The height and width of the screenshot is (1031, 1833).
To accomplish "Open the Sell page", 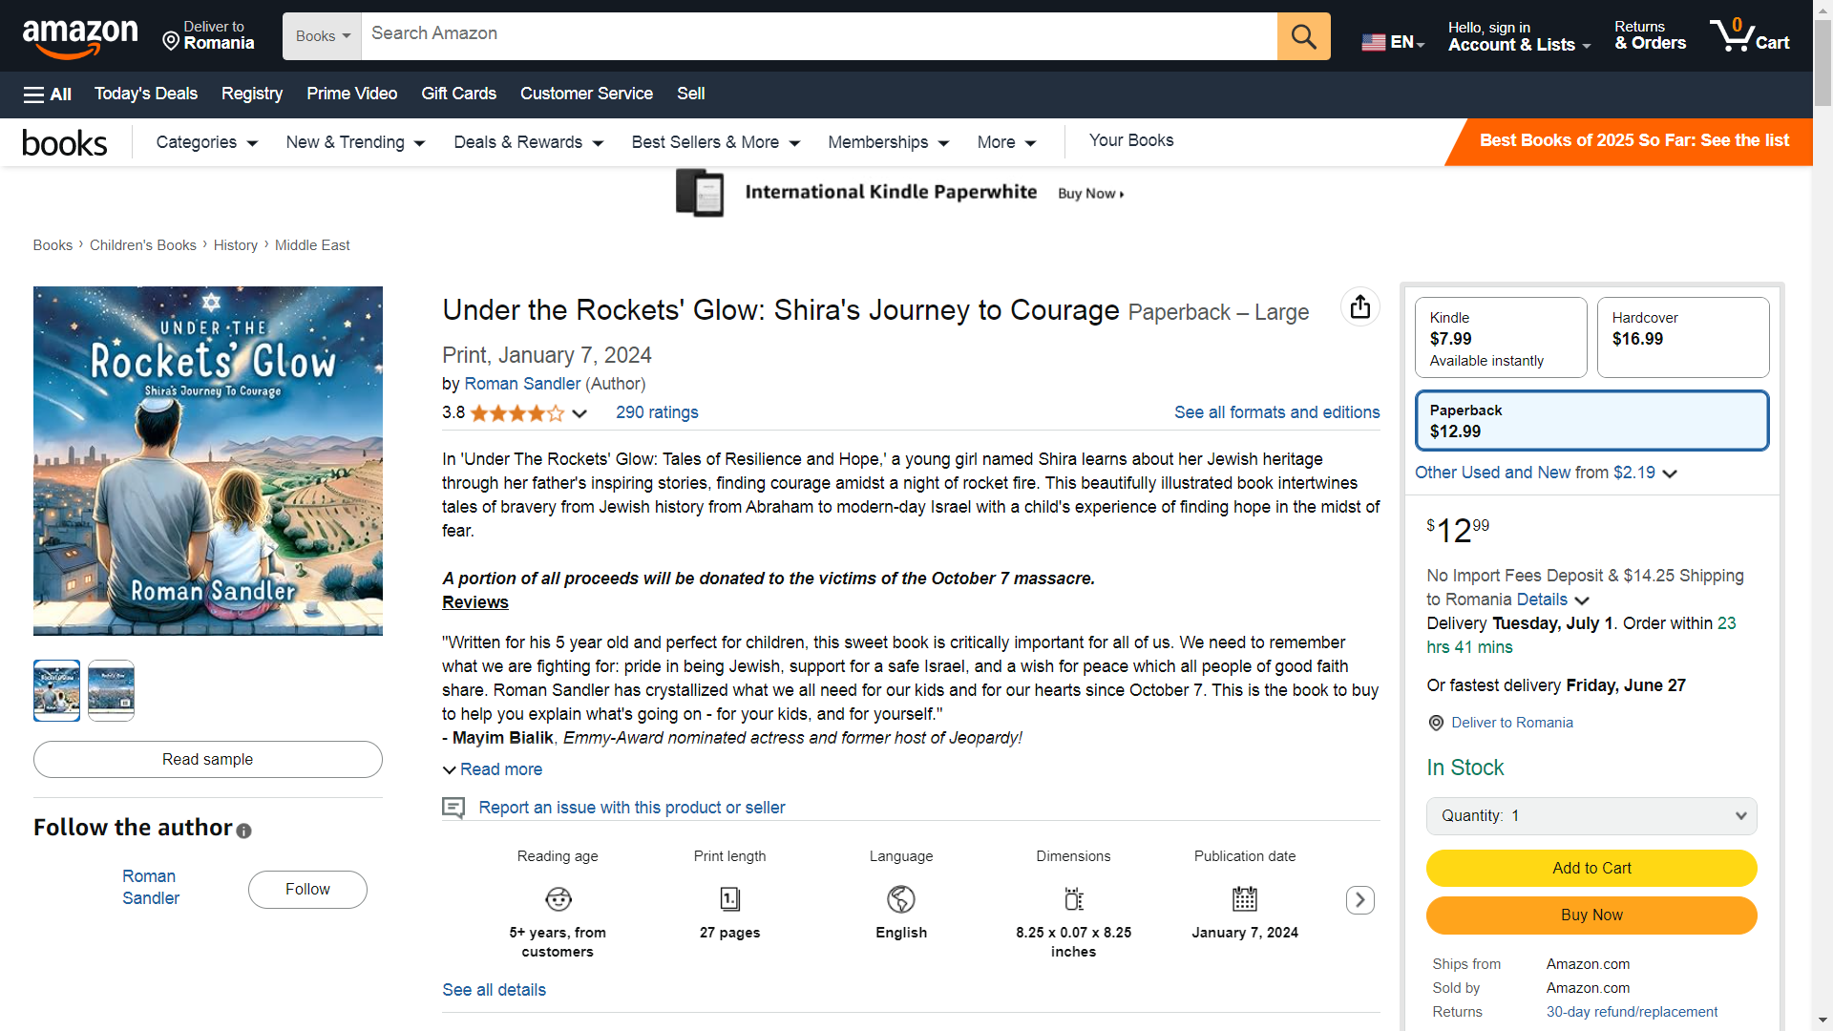I will point(691,94).
